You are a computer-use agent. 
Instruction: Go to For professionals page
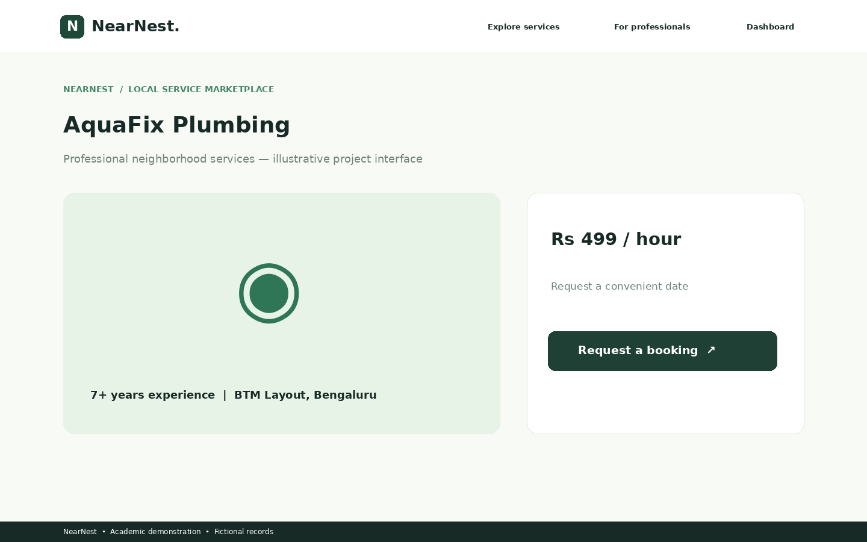[x=652, y=27]
